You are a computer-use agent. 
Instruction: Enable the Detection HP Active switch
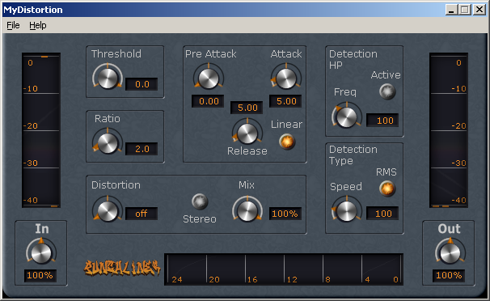pos(387,92)
